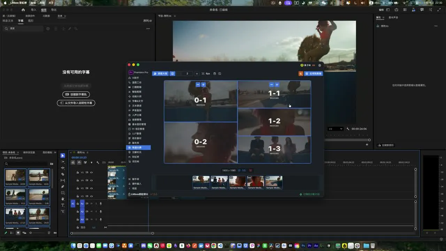
Task: Click 应用到剪辑 button
Action: (313, 74)
